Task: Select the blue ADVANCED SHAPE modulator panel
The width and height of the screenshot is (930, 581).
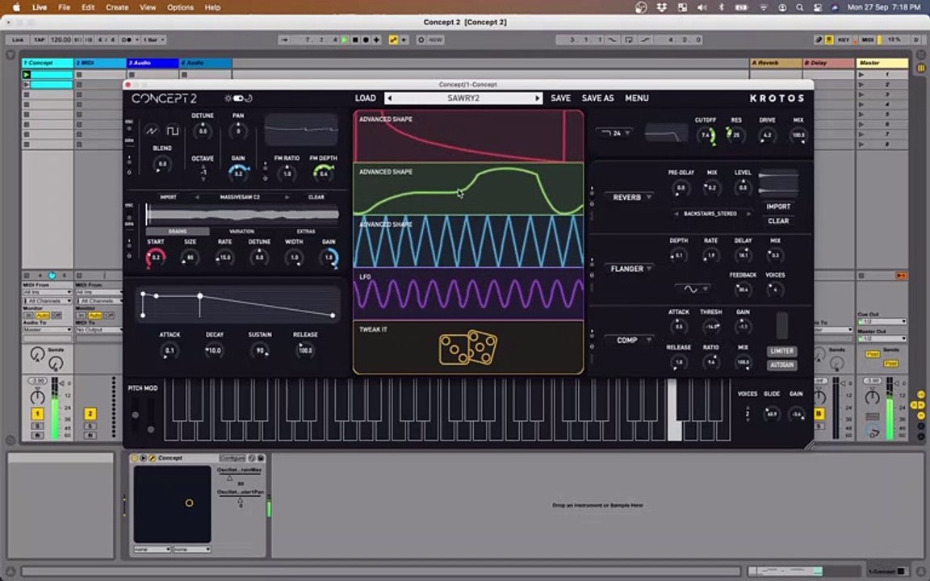Action: 468,241
